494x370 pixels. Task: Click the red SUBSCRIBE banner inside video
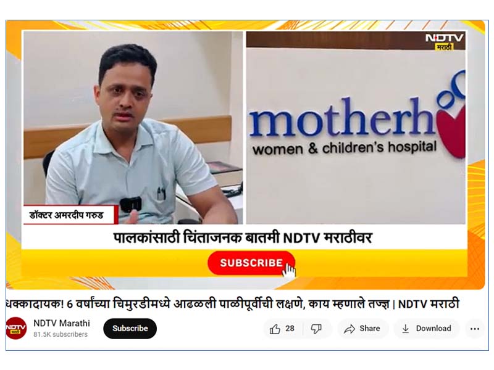[251, 263]
